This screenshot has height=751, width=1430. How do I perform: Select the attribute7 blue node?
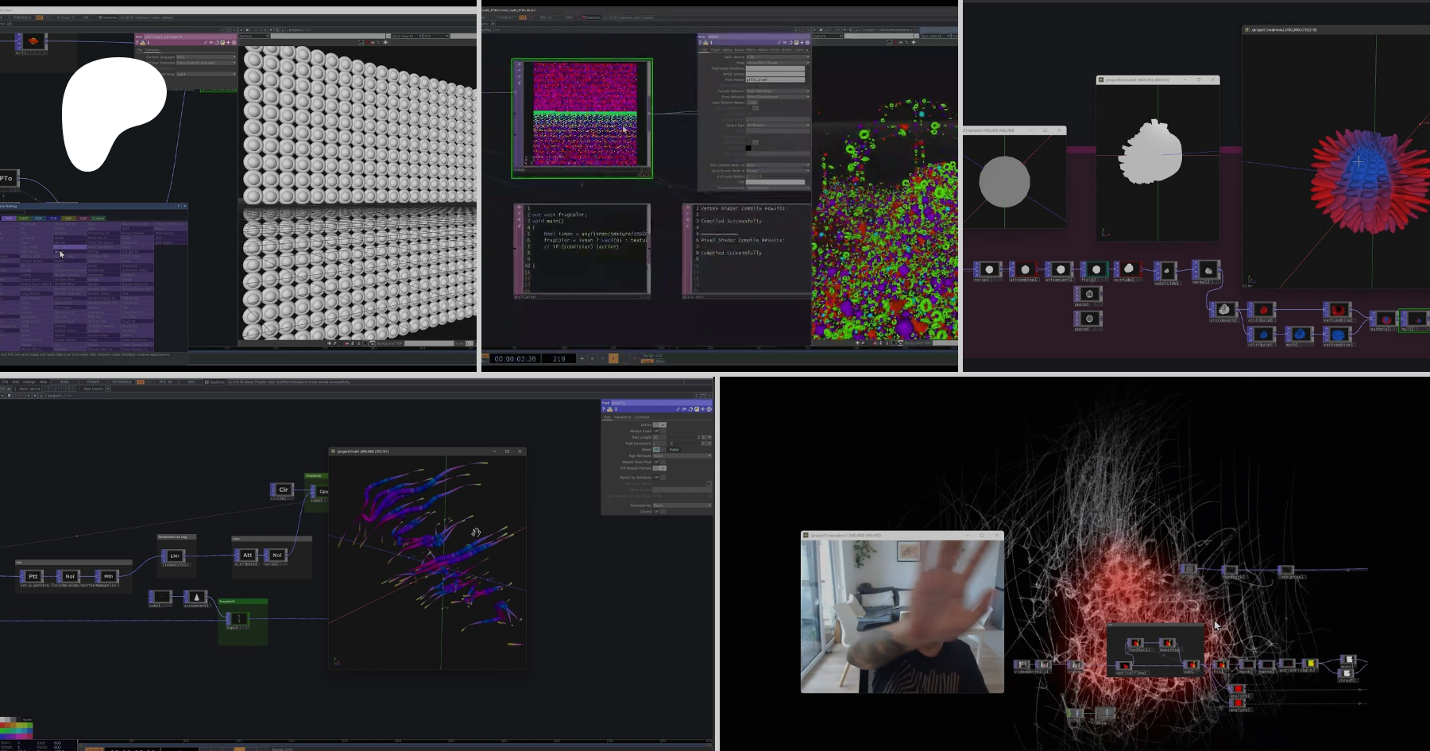(1262, 335)
